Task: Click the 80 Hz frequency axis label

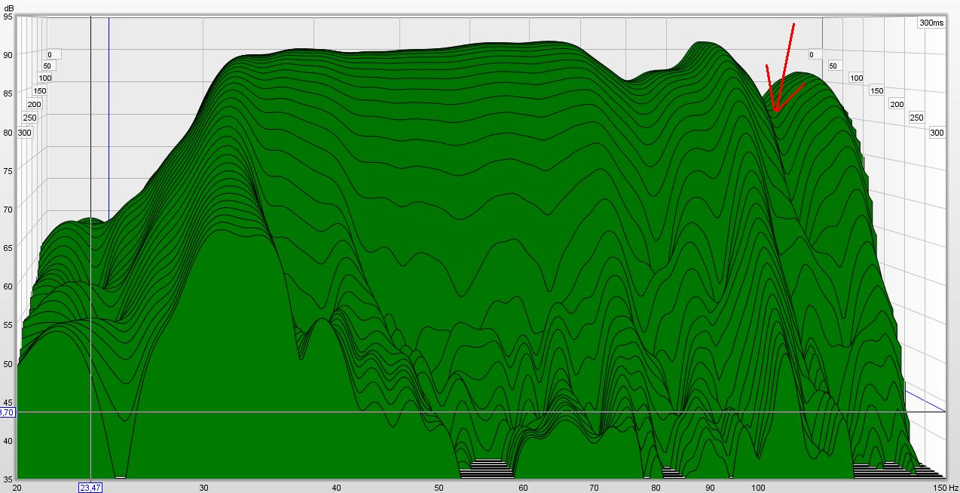Action: pos(656,488)
